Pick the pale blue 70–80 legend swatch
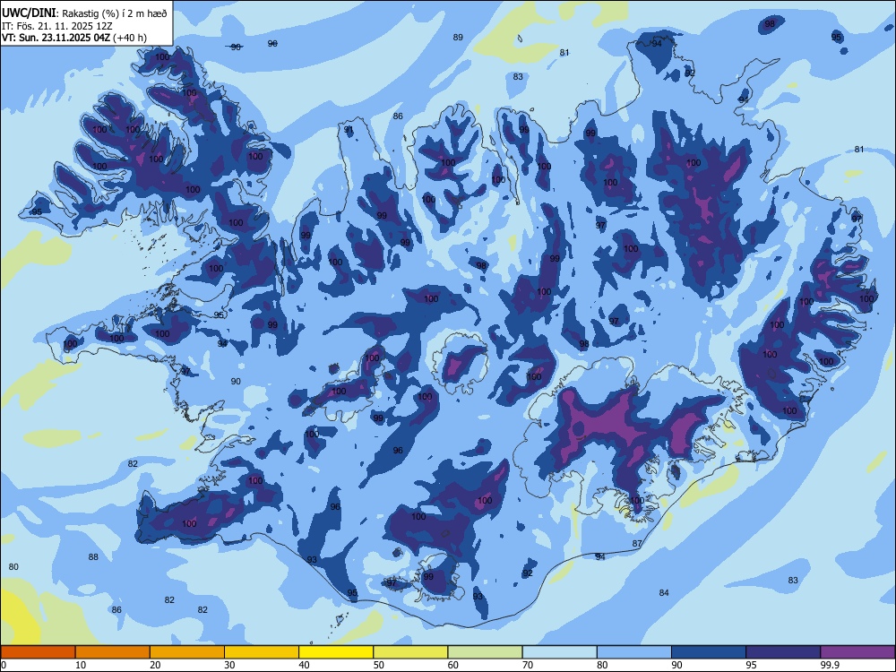Viewport: 896px width, 672px height. click(x=559, y=652)
